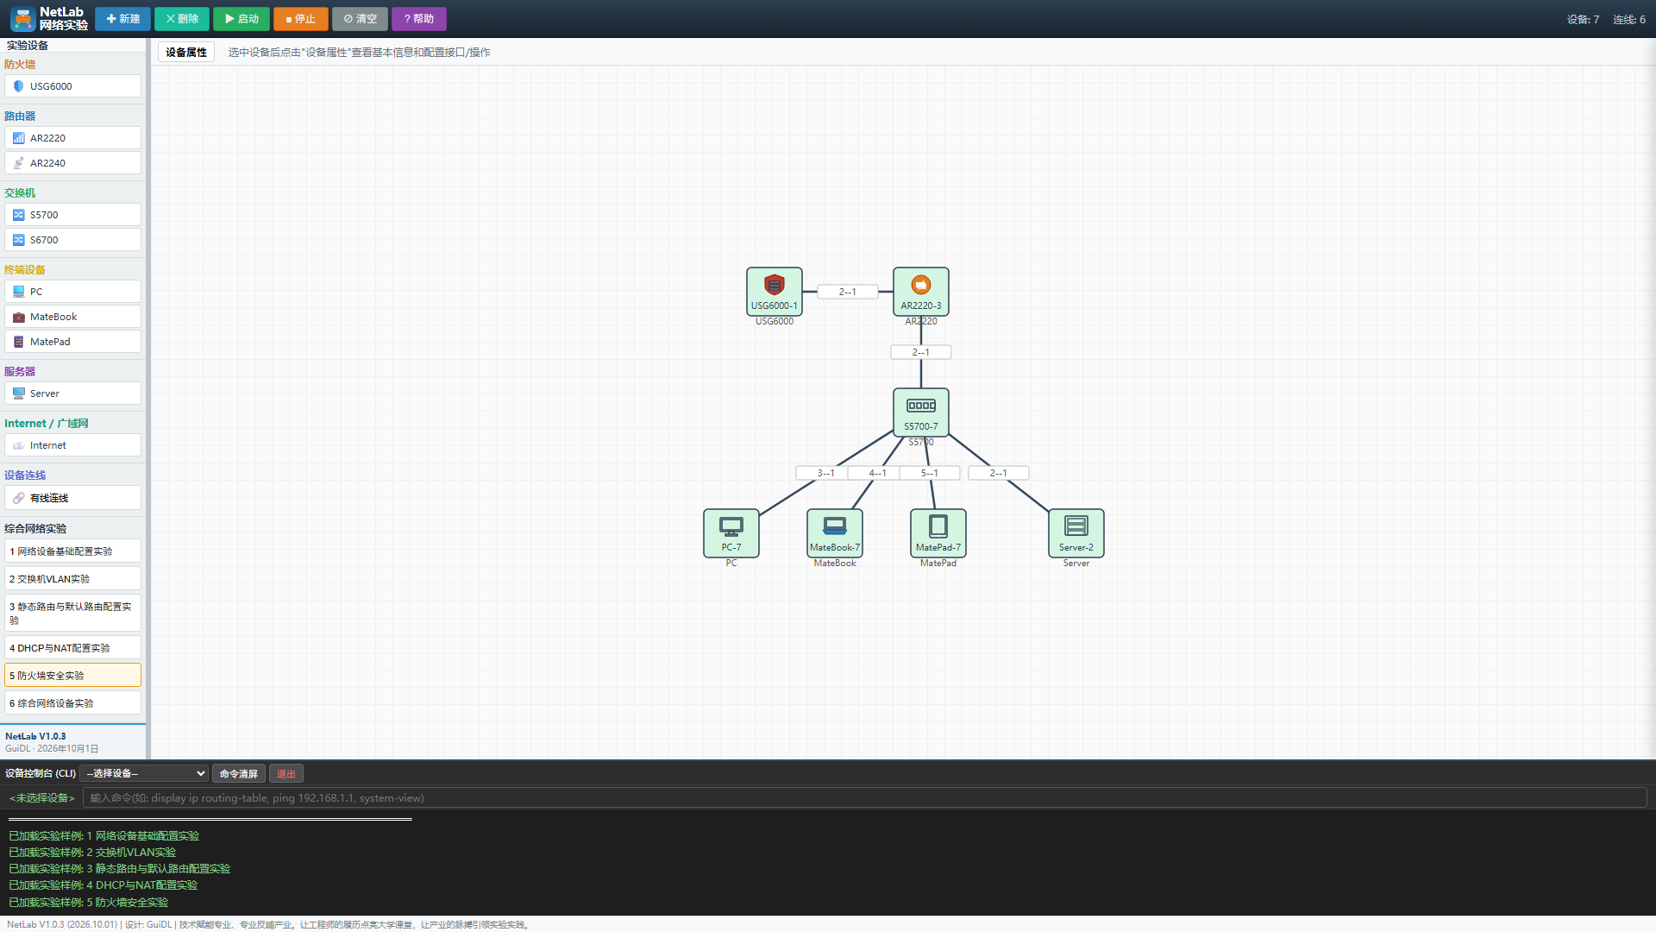Screen dimensions: 1656x932
Task: Load experiment 1 网络设备基础配置实验
Action: 73,551
